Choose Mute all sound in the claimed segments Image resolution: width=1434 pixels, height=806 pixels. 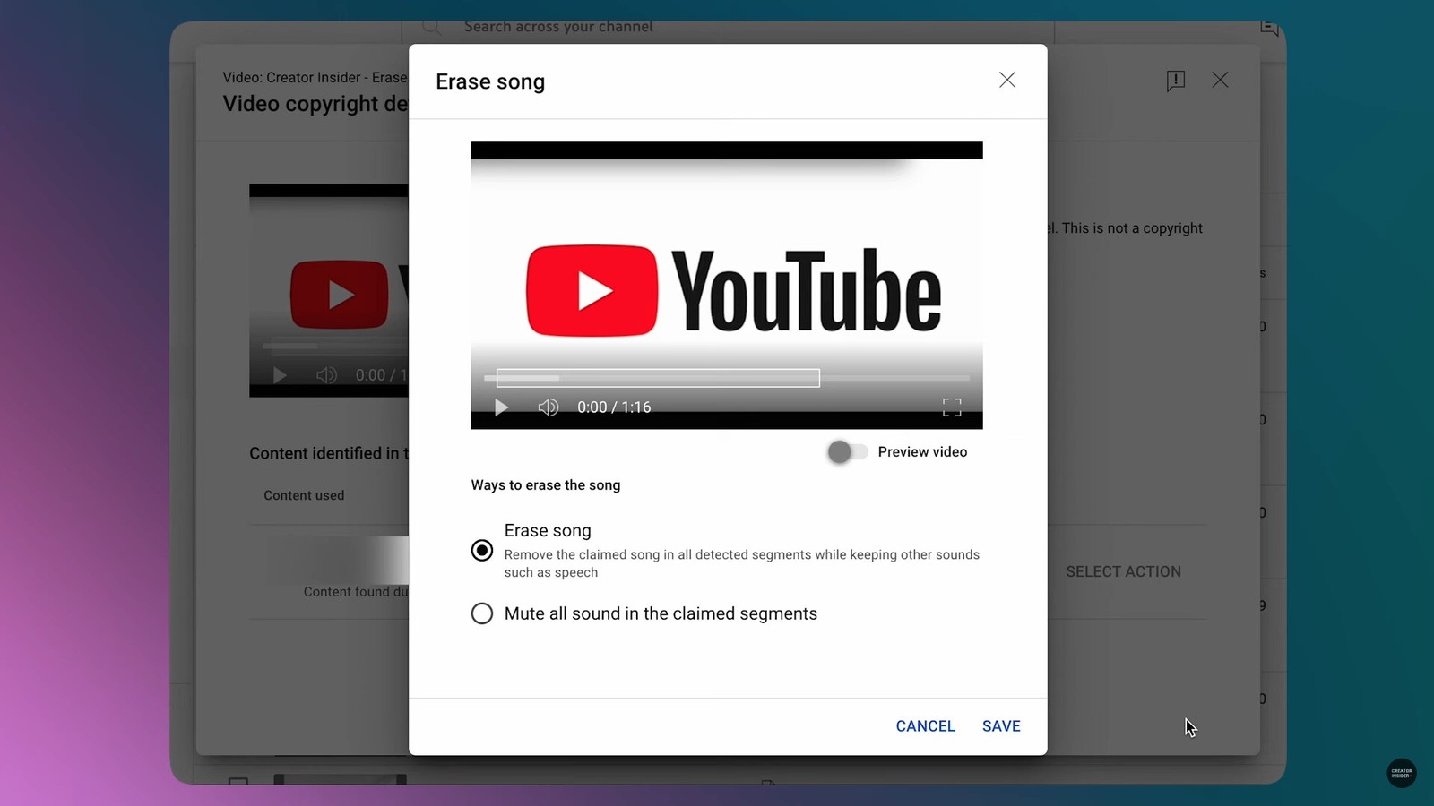point(482,613)
